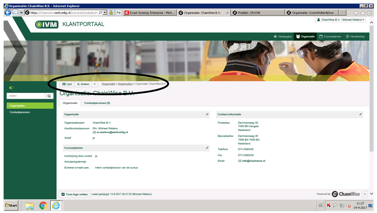Open Google Chrome from taskbar

pyautogui.click(x=43, y=205)
